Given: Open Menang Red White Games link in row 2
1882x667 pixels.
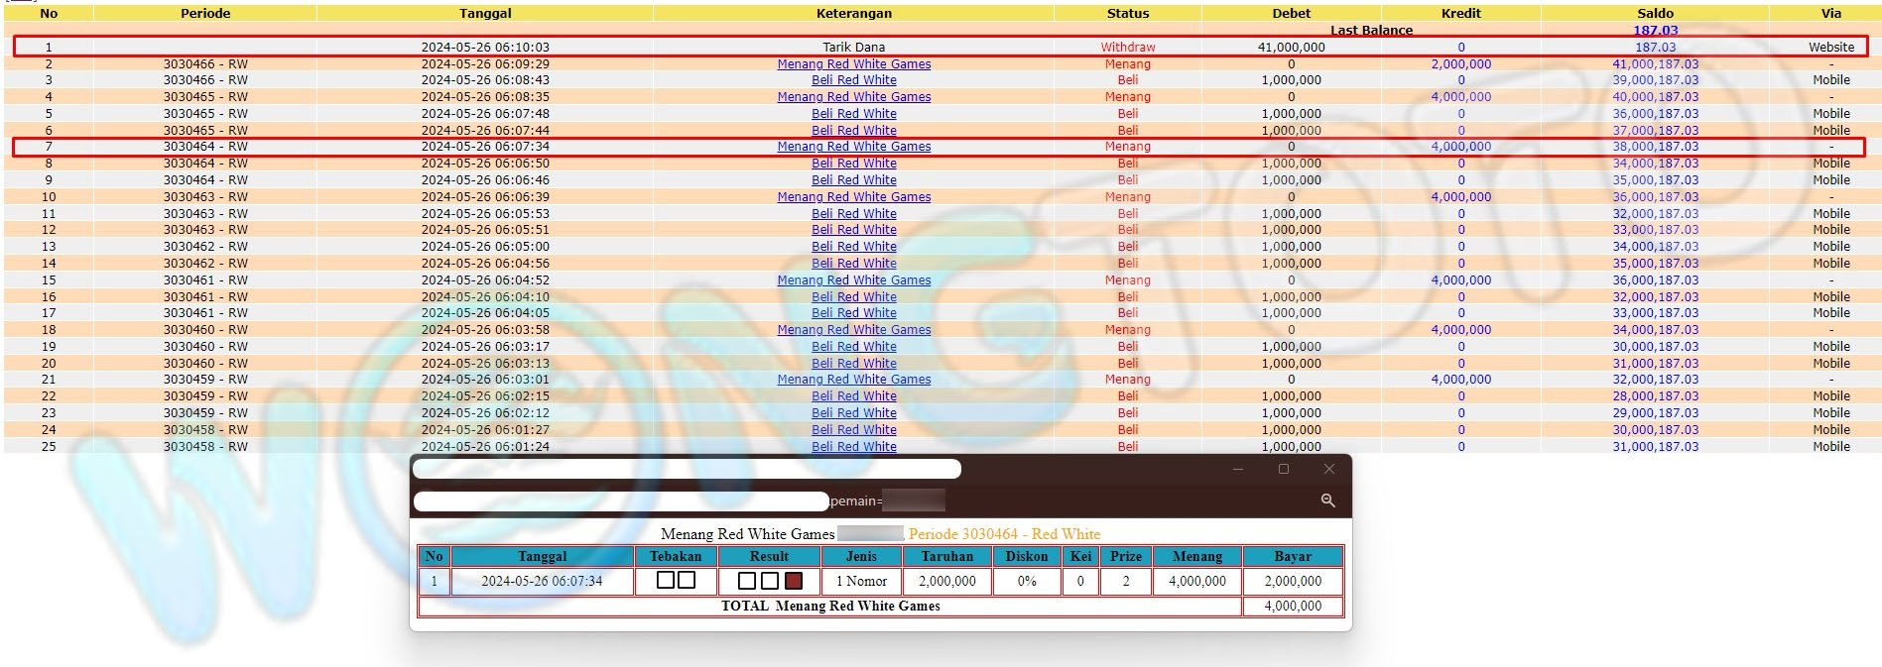Looking at the screenshot, I should pos(853,63).
